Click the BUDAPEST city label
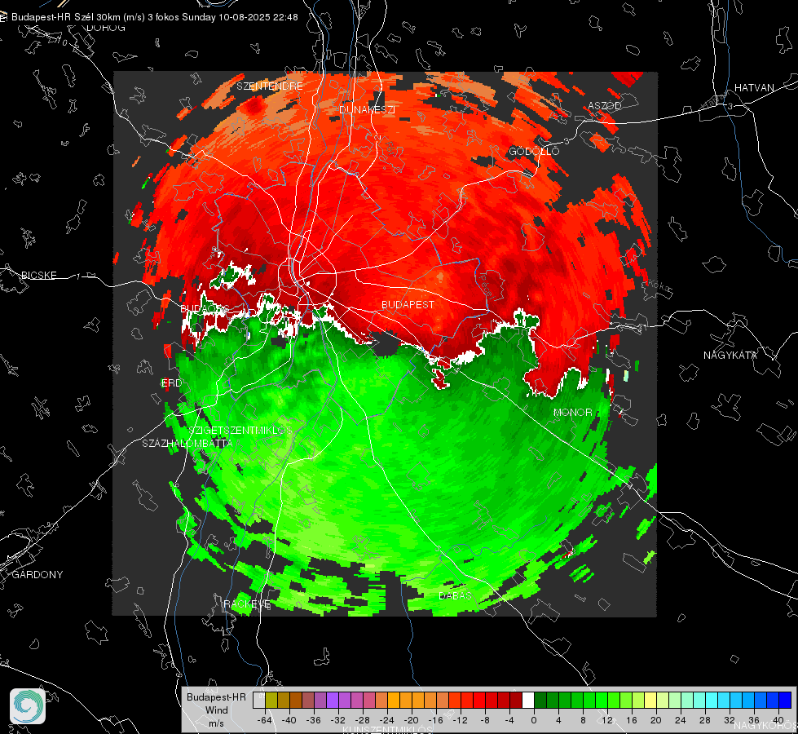Image resolution: width=798 pixels, height=734 pixels. point(408,304)
